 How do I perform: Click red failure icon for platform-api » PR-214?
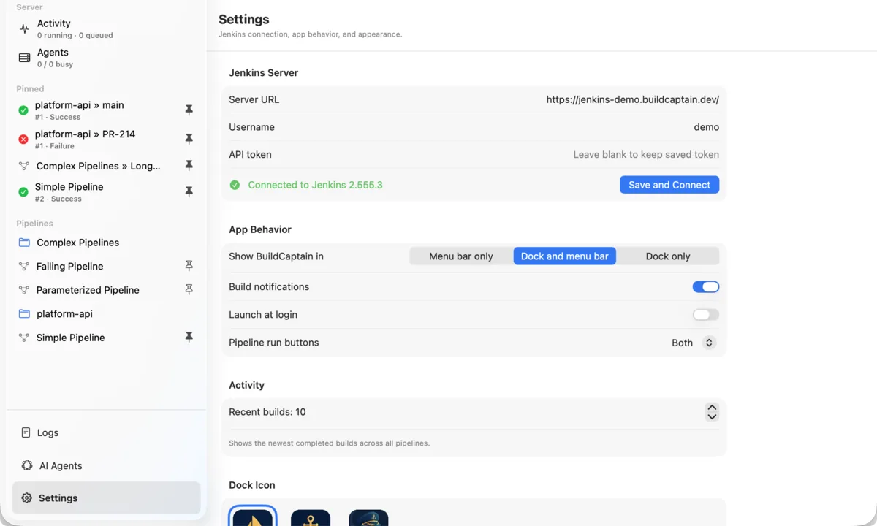pyautogui.click(x=23, y=139)
